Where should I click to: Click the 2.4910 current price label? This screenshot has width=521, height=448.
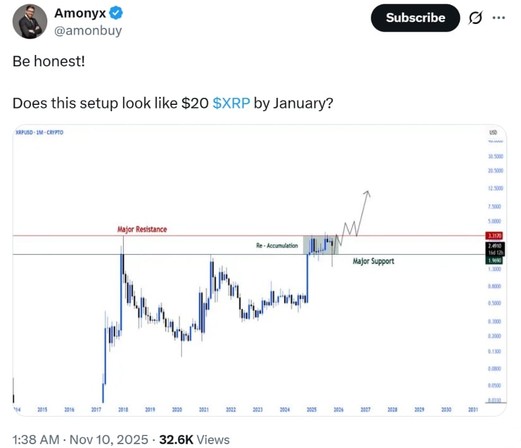[x=494, y=245]
